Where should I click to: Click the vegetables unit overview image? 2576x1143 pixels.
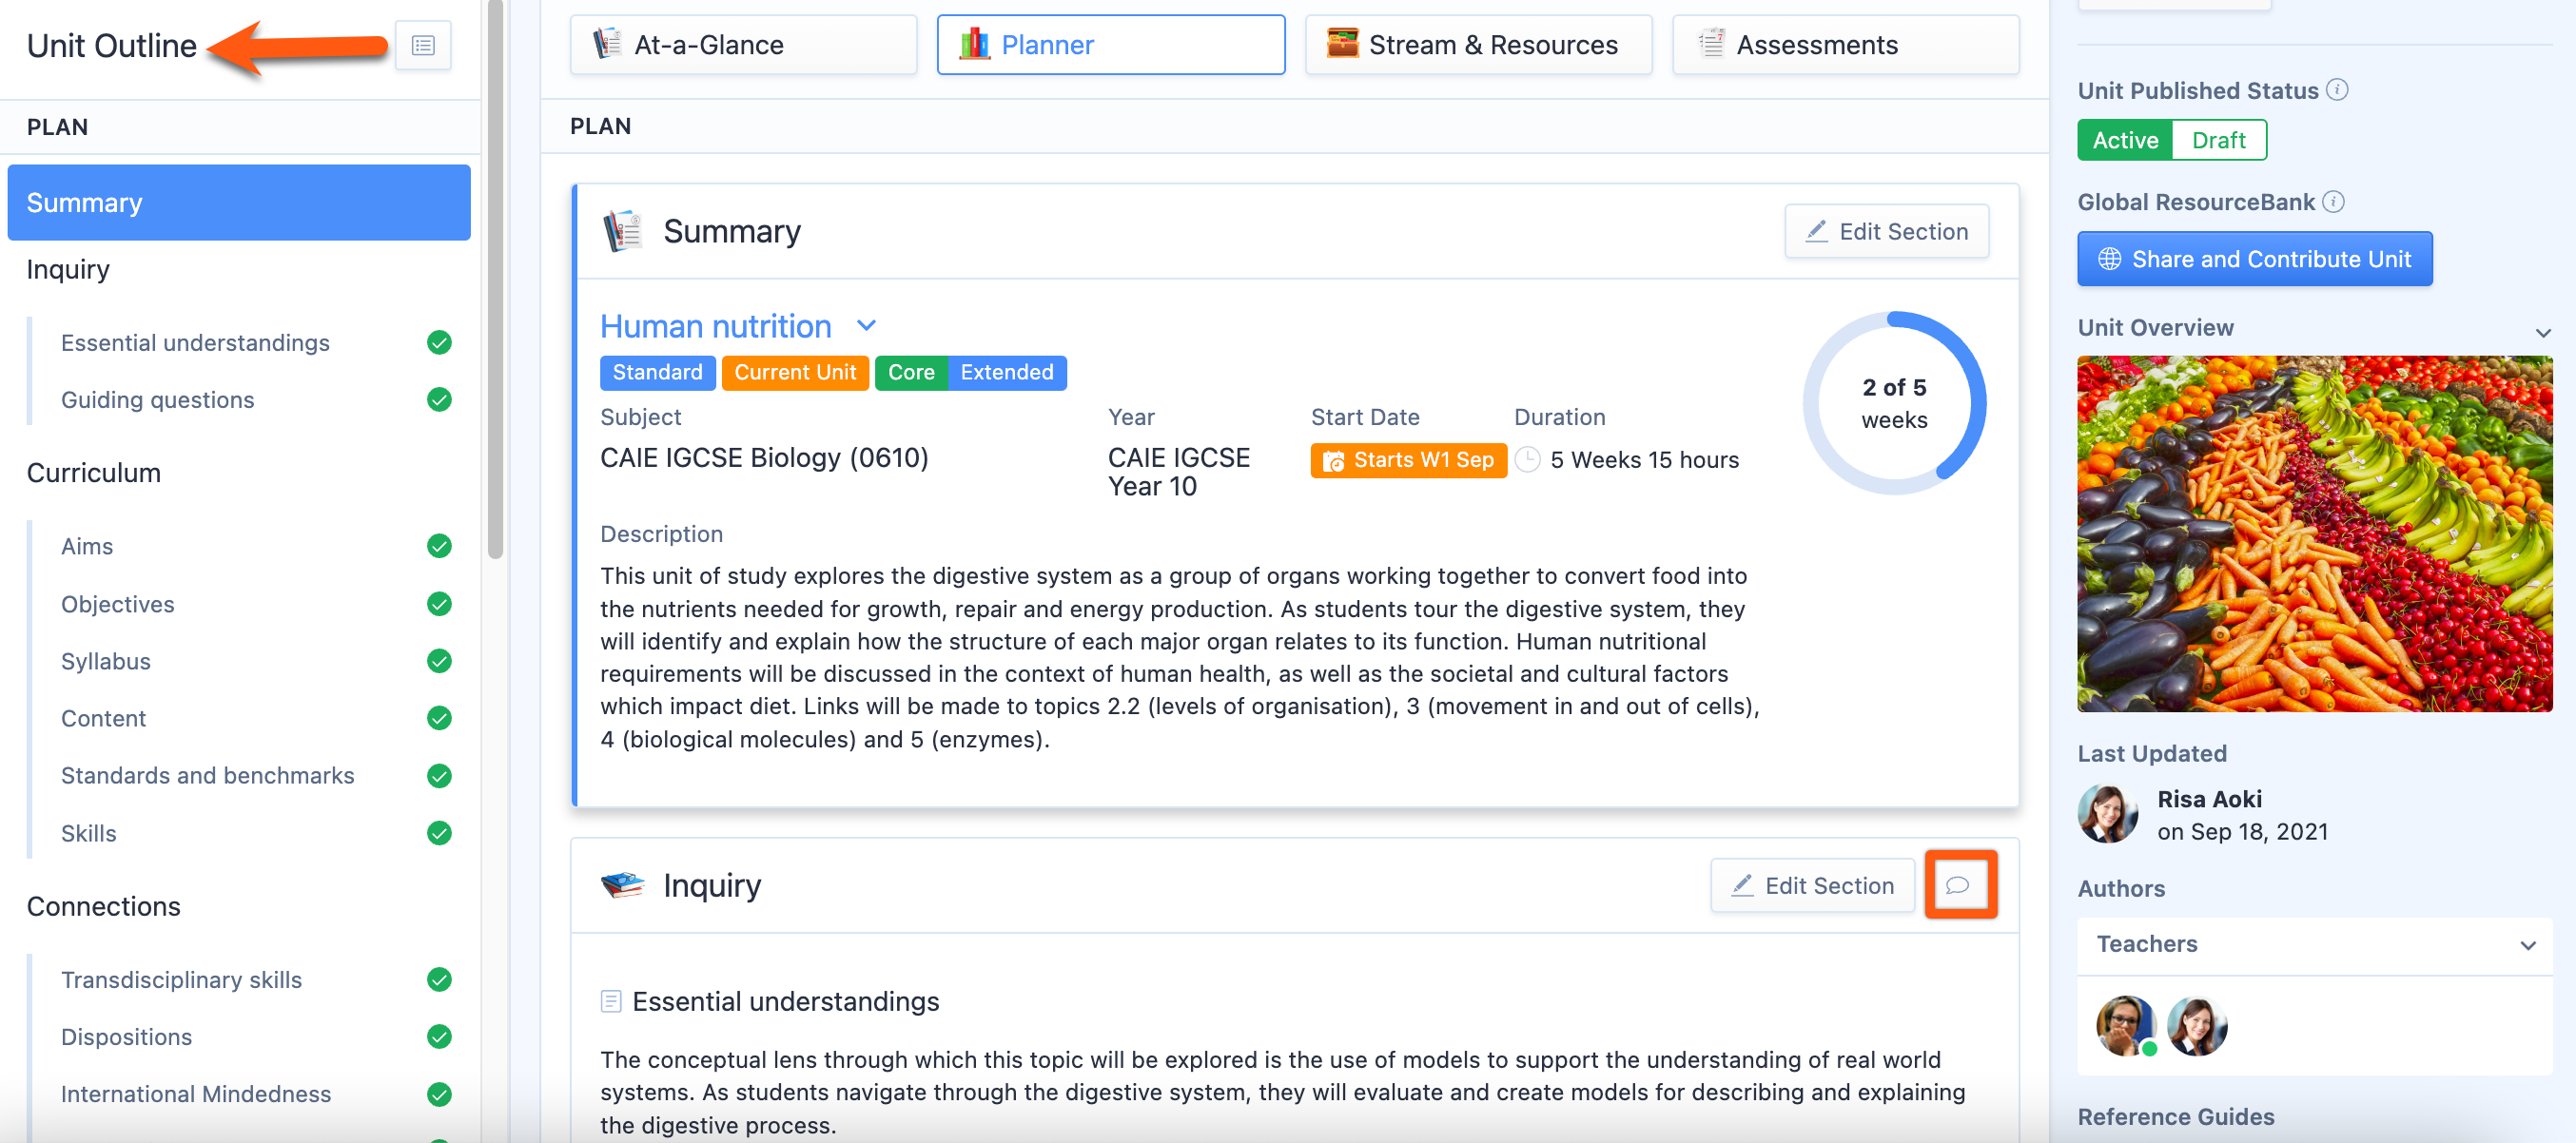pyautogui.click(x=2314, y=534)
